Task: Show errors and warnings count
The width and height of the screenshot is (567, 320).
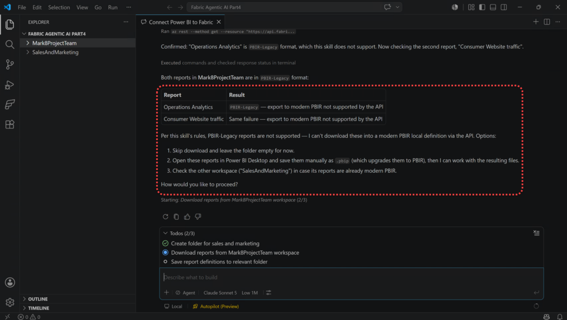Action: [x=29, y=317]
